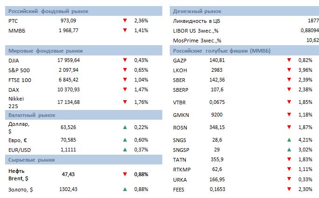Click the red down arrow for Нефть Brent
The height and width of the screenshot is (198, 319).
125,174
